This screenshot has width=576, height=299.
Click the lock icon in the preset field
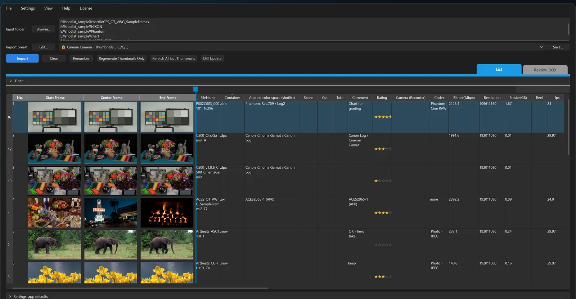pos(63,47)
